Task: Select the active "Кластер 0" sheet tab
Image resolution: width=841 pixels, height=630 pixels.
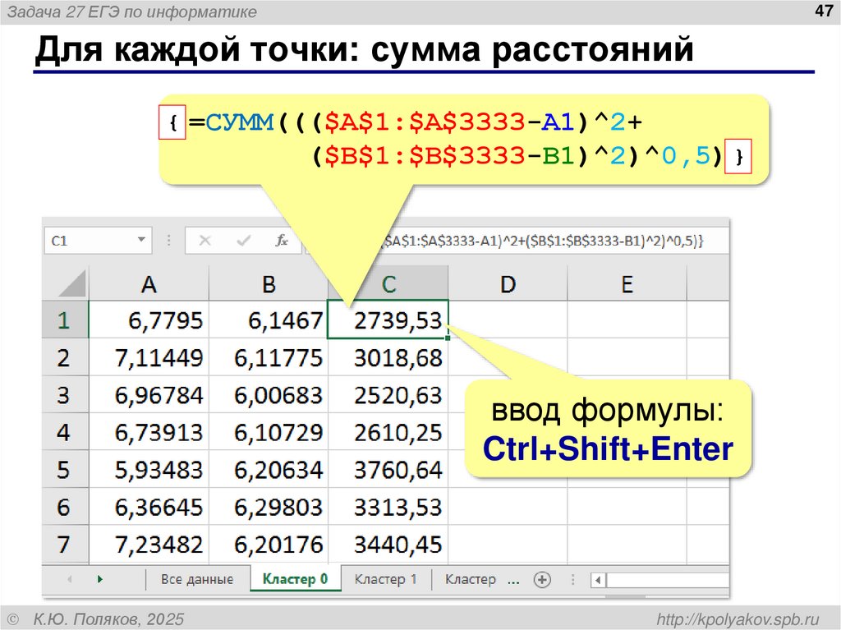Action: coord(296,579)
